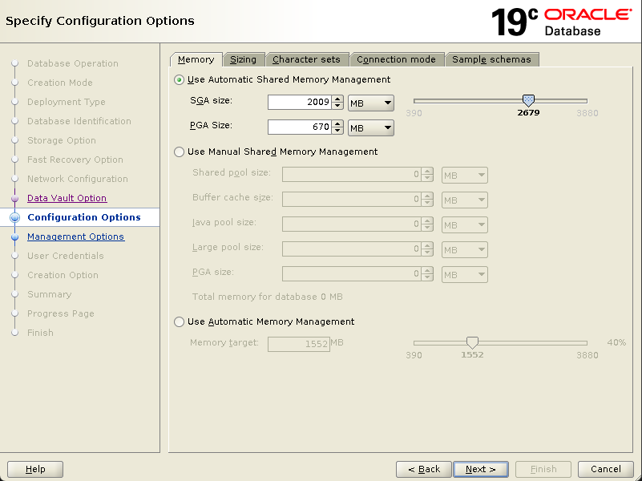The height and width of the screenshot is (481, 642).
Task: Click the 40% memory percentage label
Action: tap(616, 342)
